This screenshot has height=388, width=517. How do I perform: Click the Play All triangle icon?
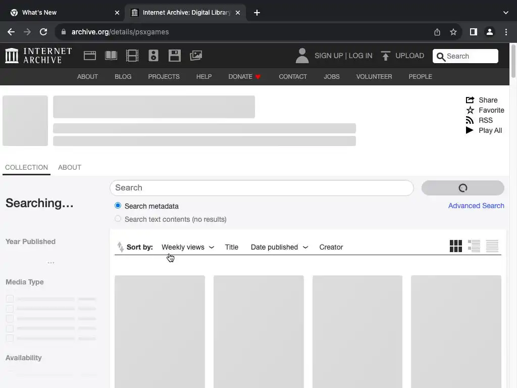[x=470, y=130]
